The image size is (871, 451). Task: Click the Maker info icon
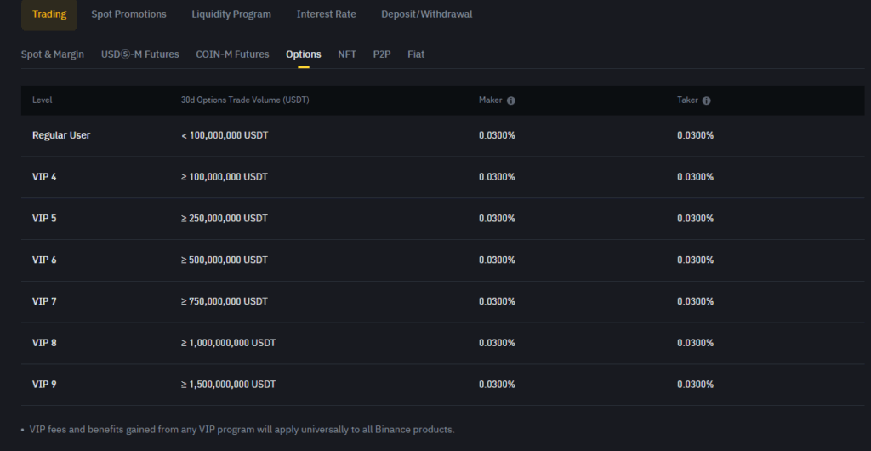(x=510, y=100)
